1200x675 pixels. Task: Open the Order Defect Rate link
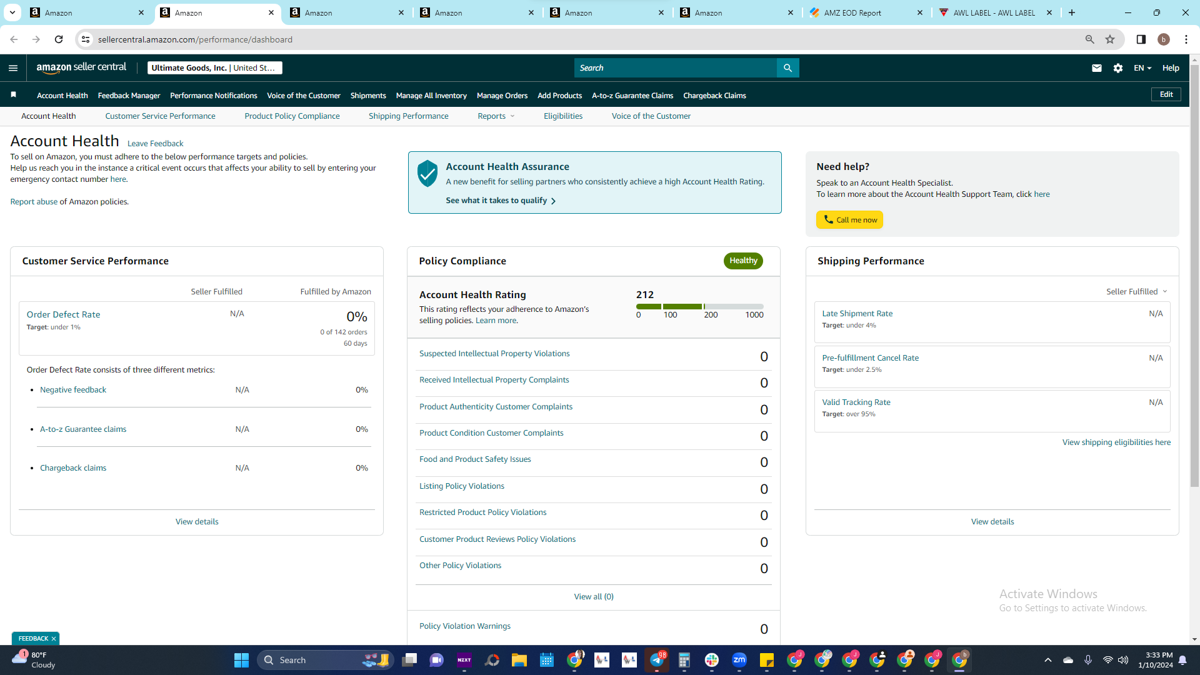click(x=63, y=314)
